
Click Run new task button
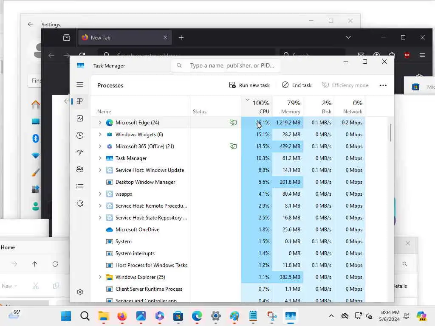(249, 85)
